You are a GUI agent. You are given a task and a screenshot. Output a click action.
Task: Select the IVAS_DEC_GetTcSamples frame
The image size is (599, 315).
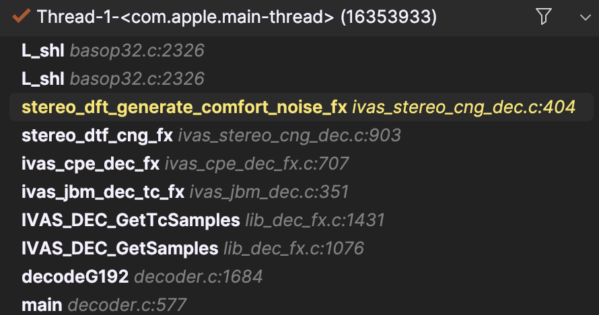click(131, 220)
